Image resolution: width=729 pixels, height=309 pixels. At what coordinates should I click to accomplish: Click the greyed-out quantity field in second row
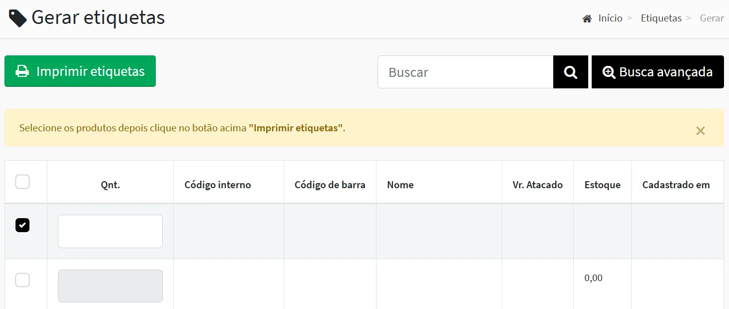point(110,286)
